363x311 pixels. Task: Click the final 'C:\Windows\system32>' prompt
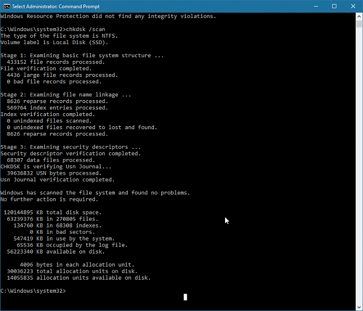point(33,291)
